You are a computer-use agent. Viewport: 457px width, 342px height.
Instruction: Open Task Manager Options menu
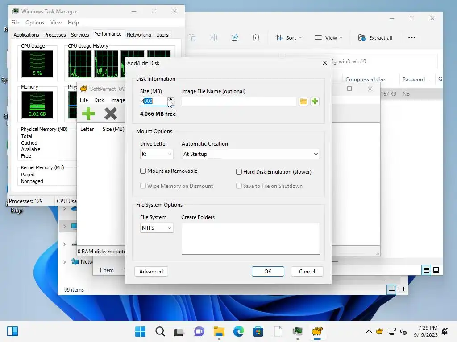click(x=35, y=23)
